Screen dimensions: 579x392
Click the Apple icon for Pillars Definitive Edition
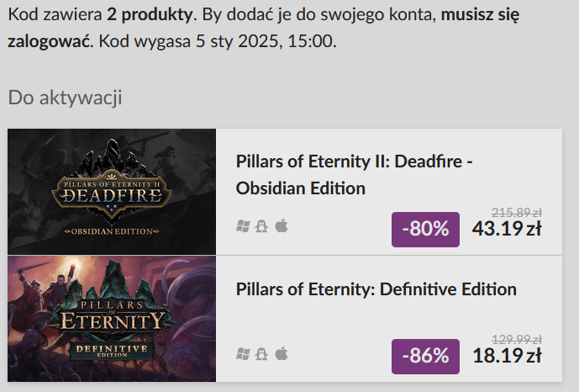coord(281,354)
